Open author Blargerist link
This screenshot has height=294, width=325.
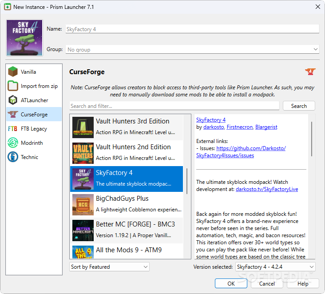(266, 127)
